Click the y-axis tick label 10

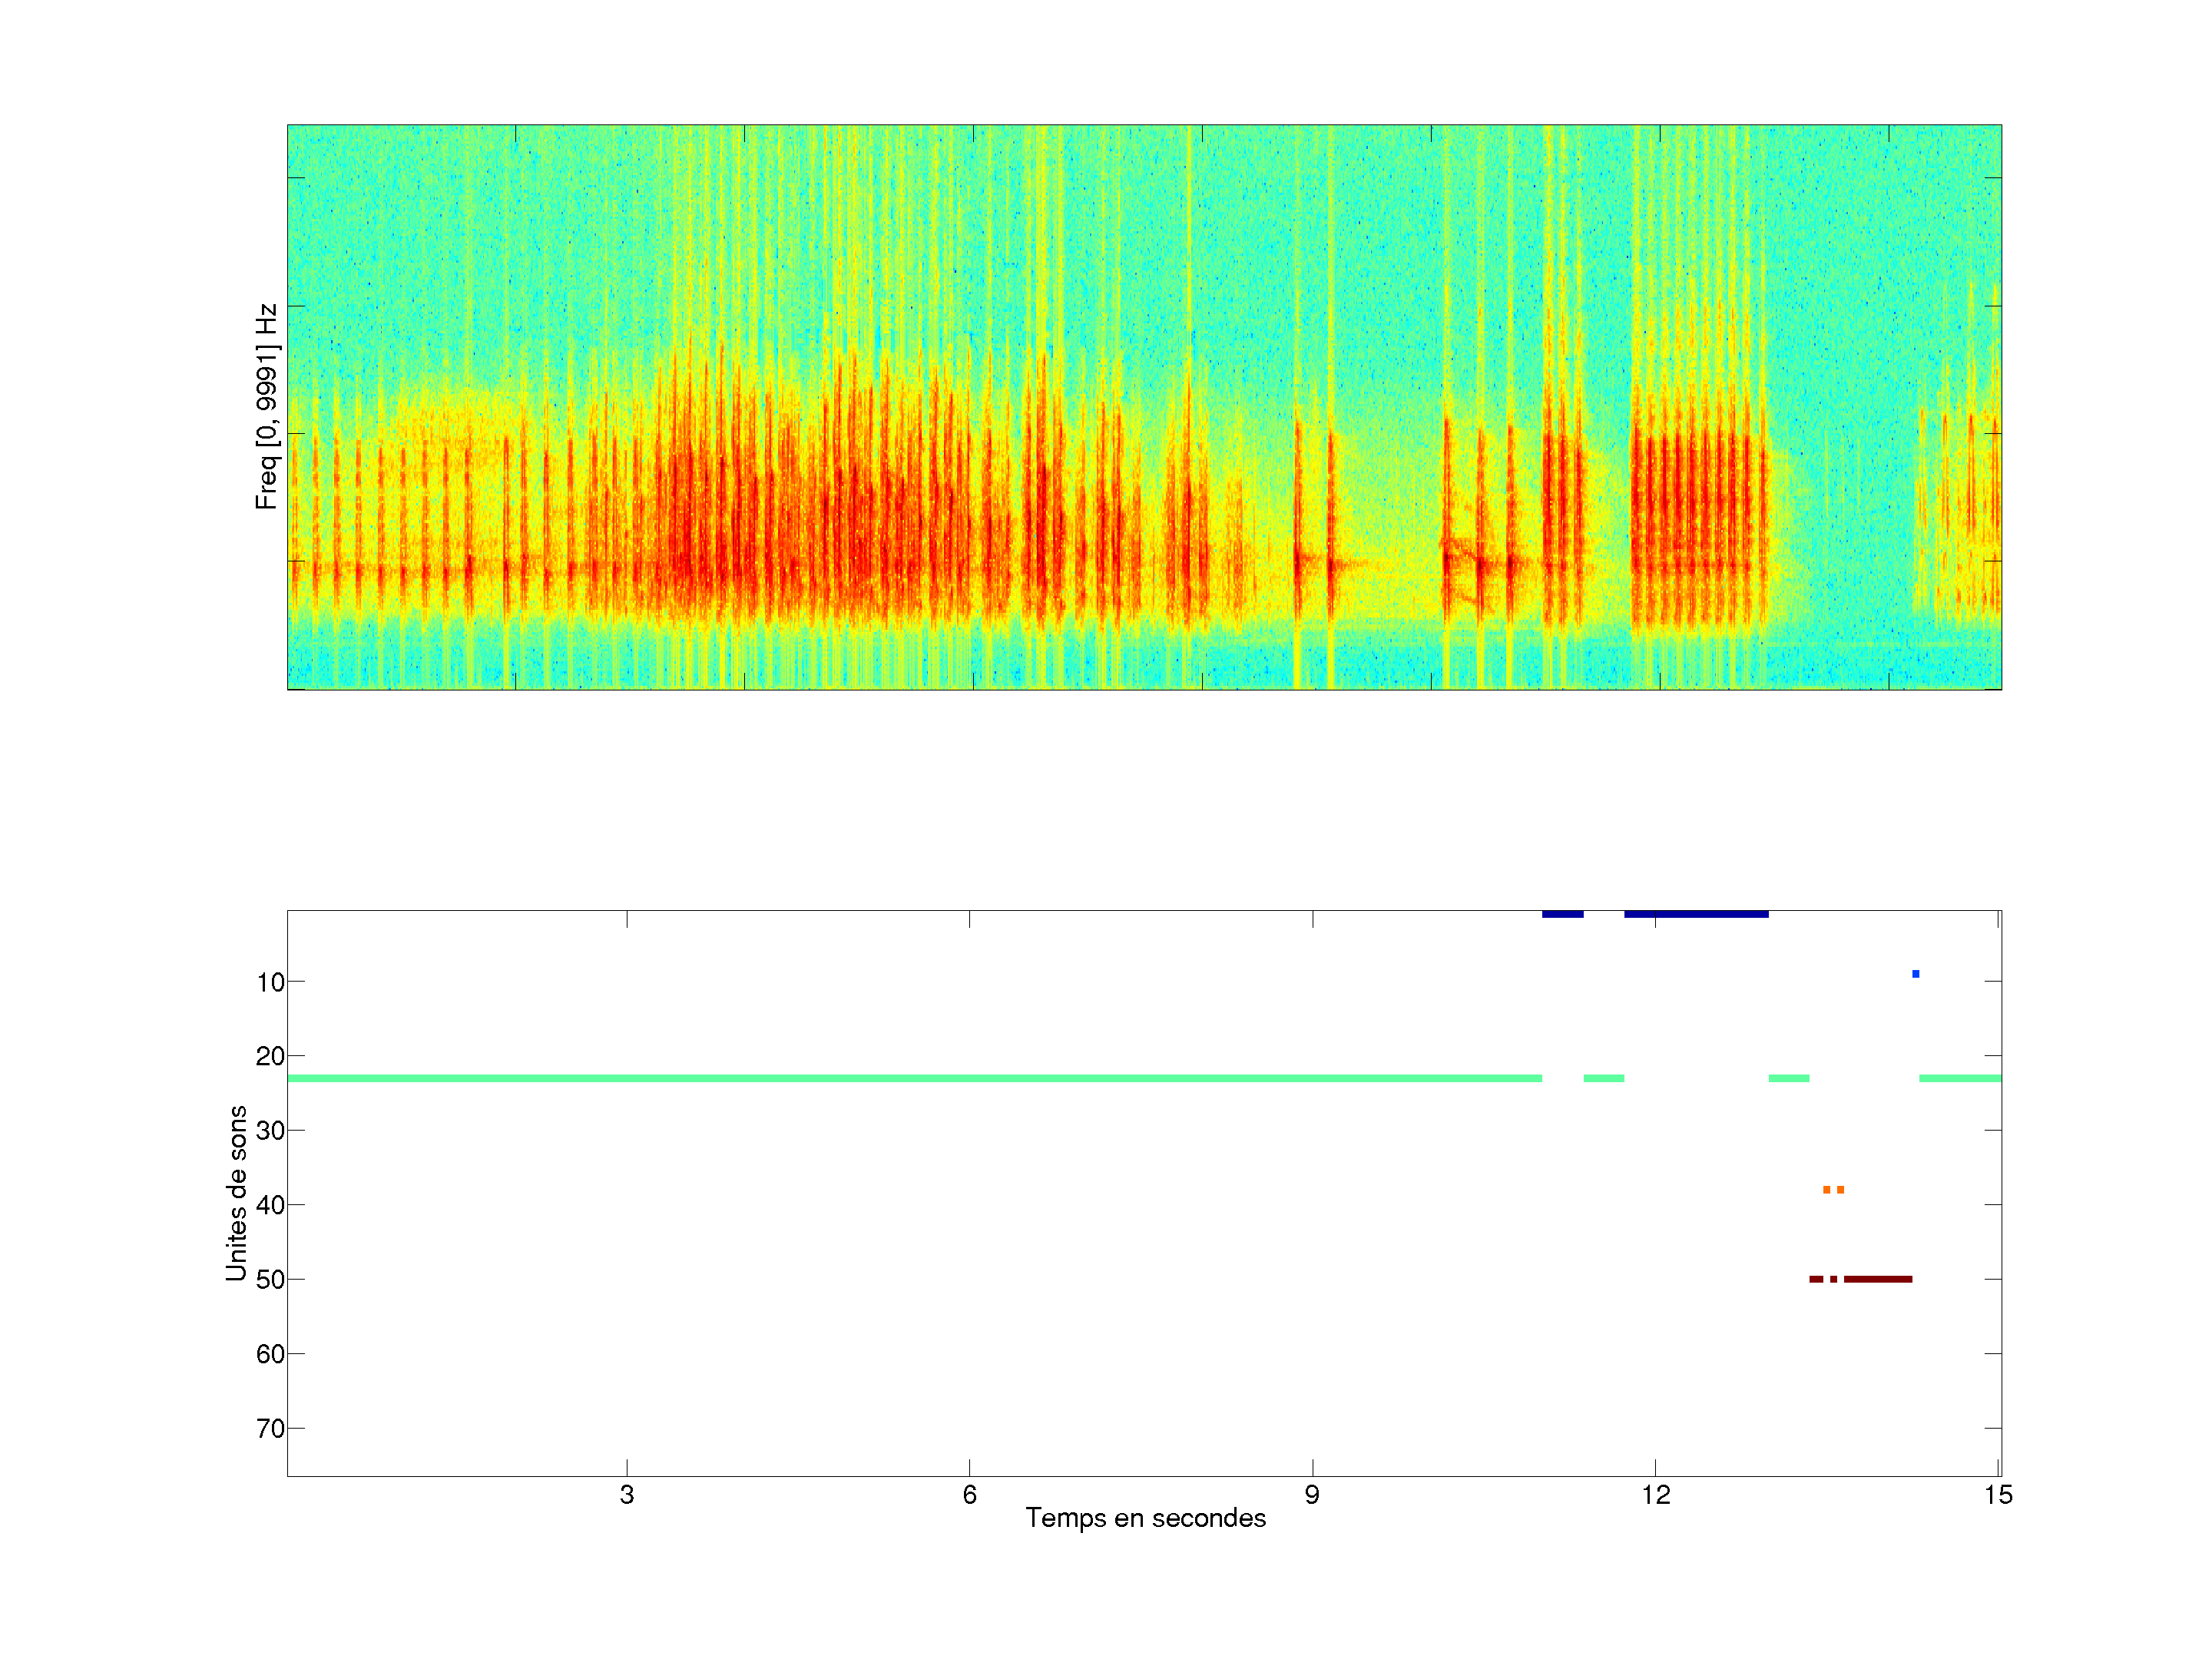click(270, 982)
